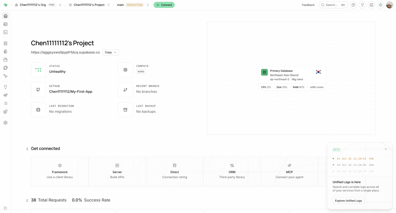
Task: Click the log entry ending in 304
Action: point(353,165)
